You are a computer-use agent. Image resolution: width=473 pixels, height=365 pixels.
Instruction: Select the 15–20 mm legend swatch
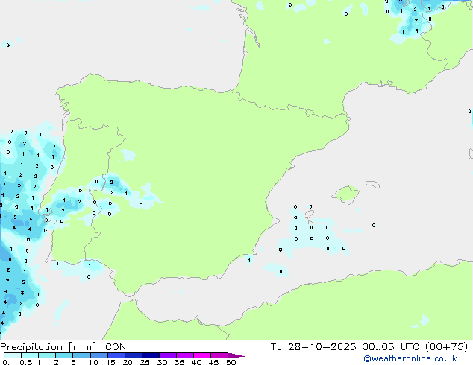[x=116, y=355]
